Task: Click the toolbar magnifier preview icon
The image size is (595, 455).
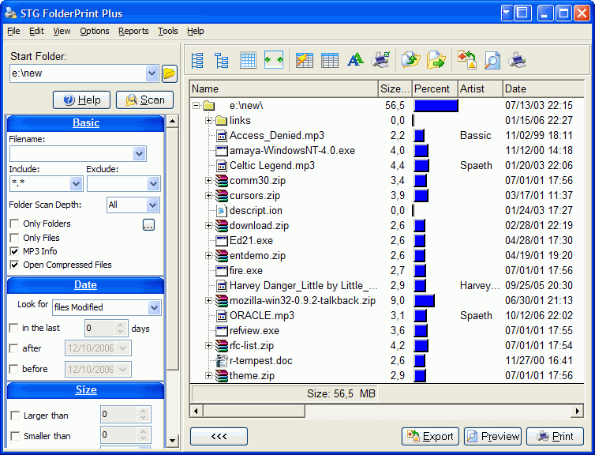Action: [492, 60]
